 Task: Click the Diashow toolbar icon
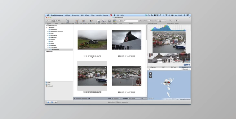103,21
